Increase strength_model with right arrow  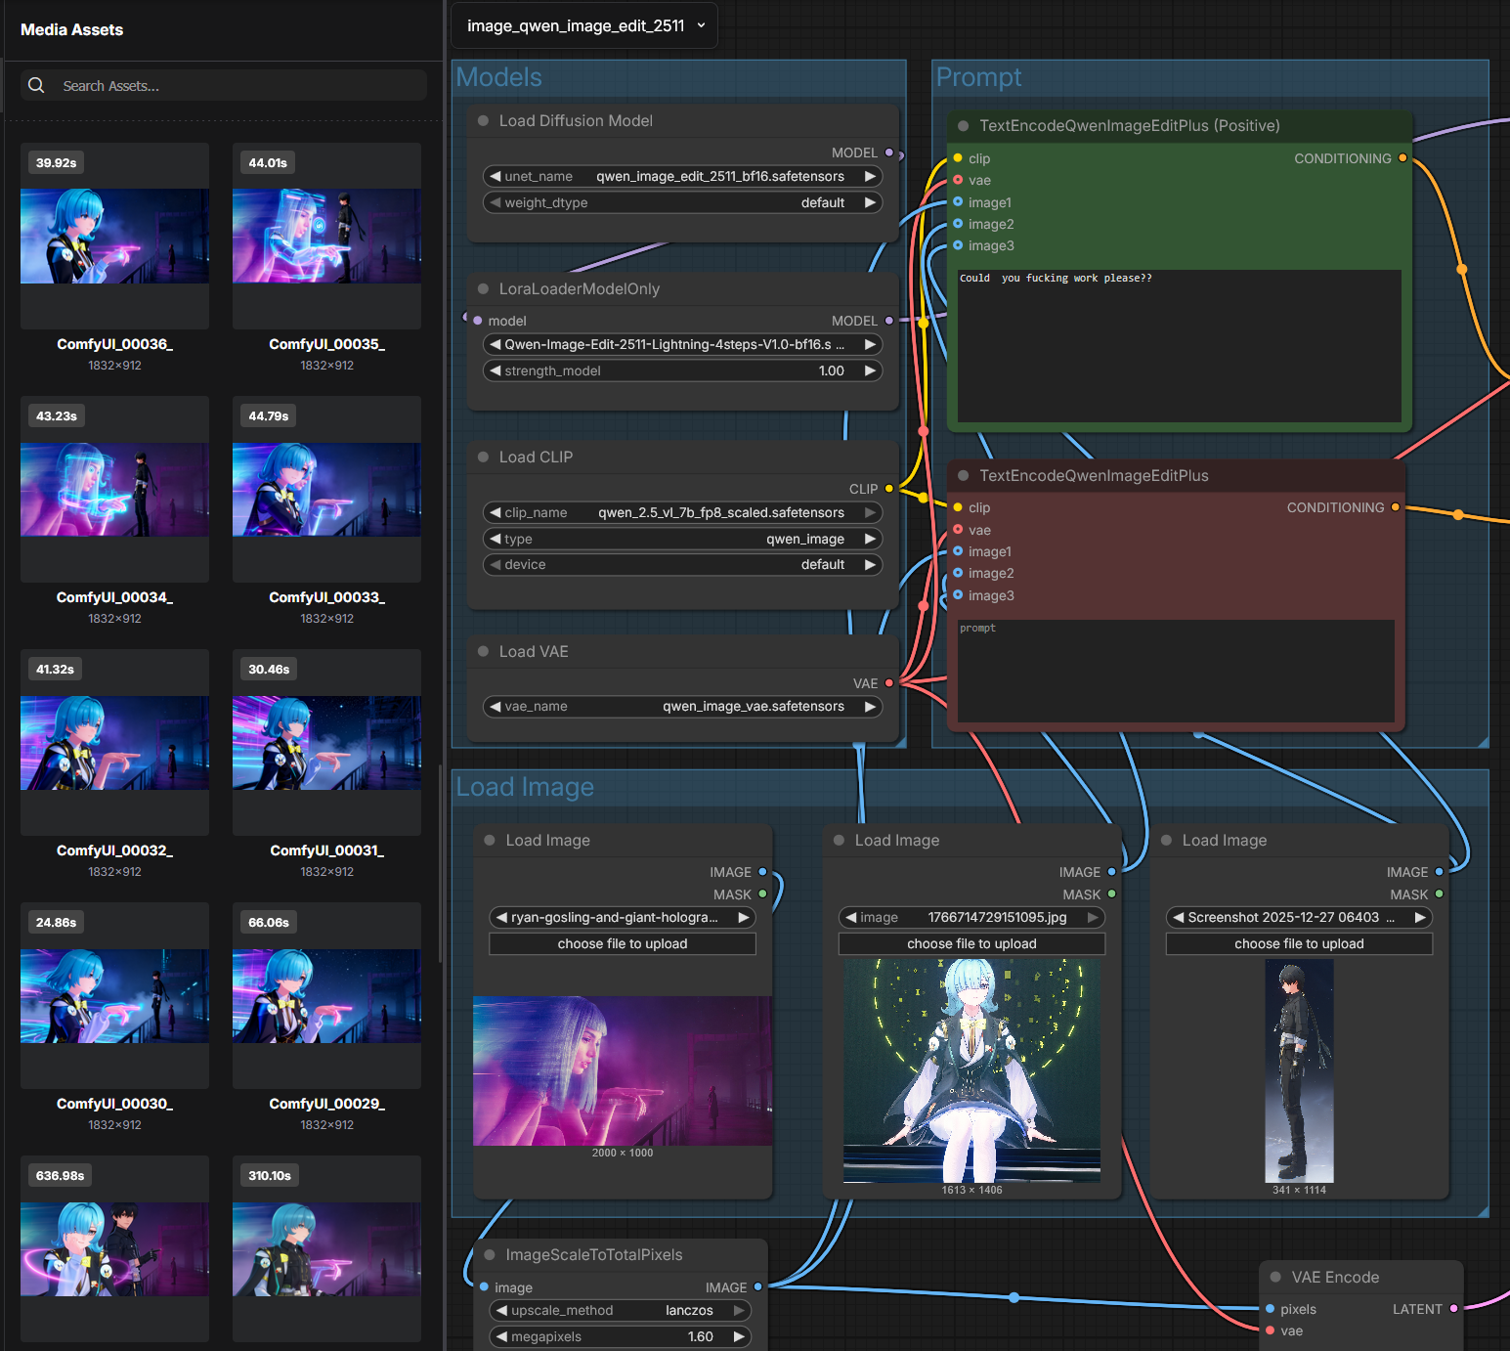point(869,371)
